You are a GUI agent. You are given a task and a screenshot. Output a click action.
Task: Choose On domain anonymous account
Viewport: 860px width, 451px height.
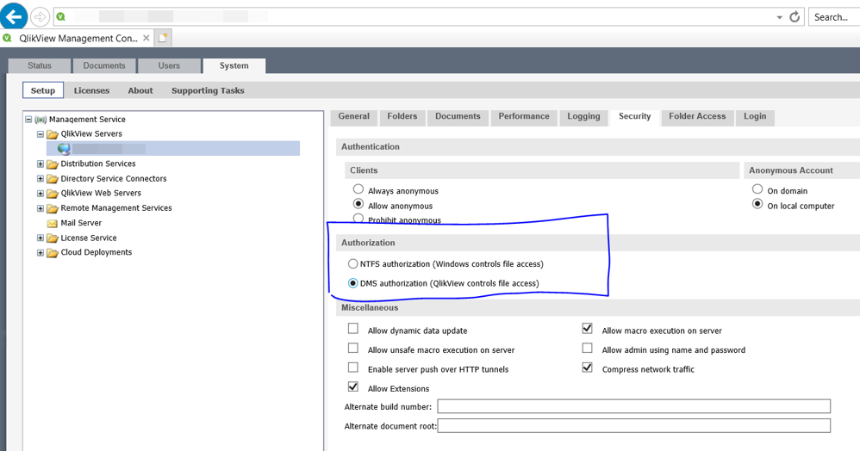point(757,189)
